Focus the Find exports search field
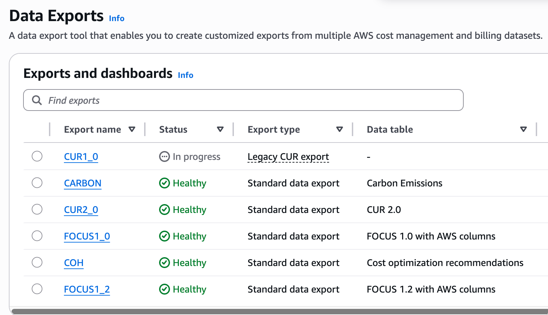Image resolution: width=548 pixels, height=315 pixels. pyautogui.click(x=243, y=100)
